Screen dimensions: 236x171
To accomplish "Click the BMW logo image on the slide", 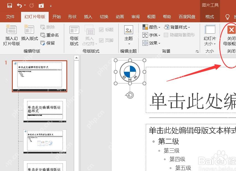I will pyautogui.click(x=130, y=72).
